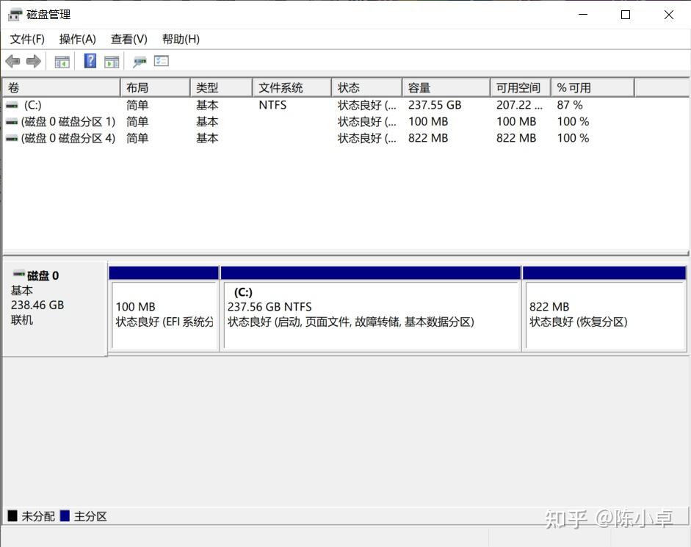Viewport: 691px width, 547px height.
Task: Toggle the action pane icon on toolbar
Action: (112, 61)
